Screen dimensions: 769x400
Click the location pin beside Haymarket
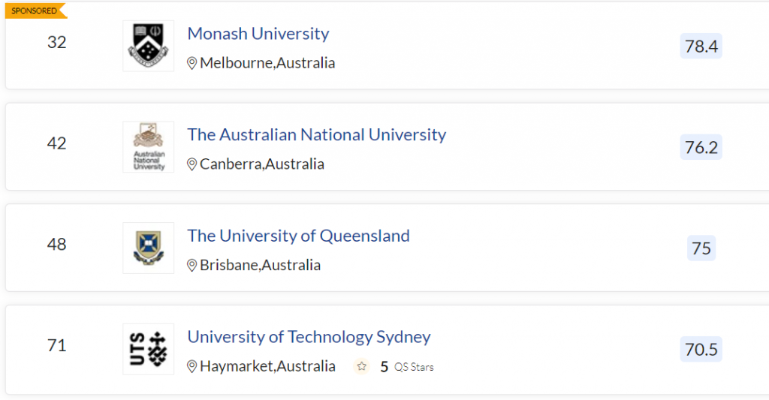tap(191, 367)
